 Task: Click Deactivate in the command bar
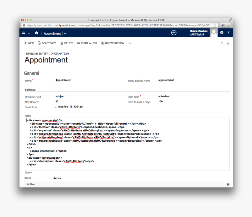tap(47, 43)
